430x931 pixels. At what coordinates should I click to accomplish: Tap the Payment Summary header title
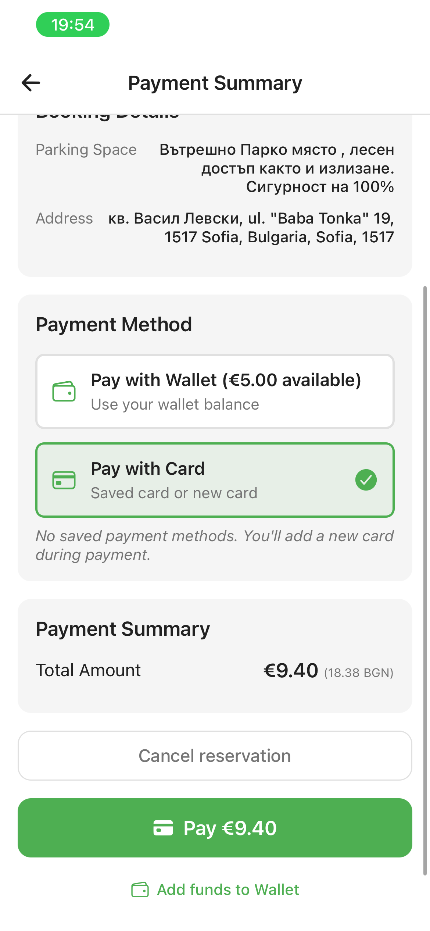215,83
